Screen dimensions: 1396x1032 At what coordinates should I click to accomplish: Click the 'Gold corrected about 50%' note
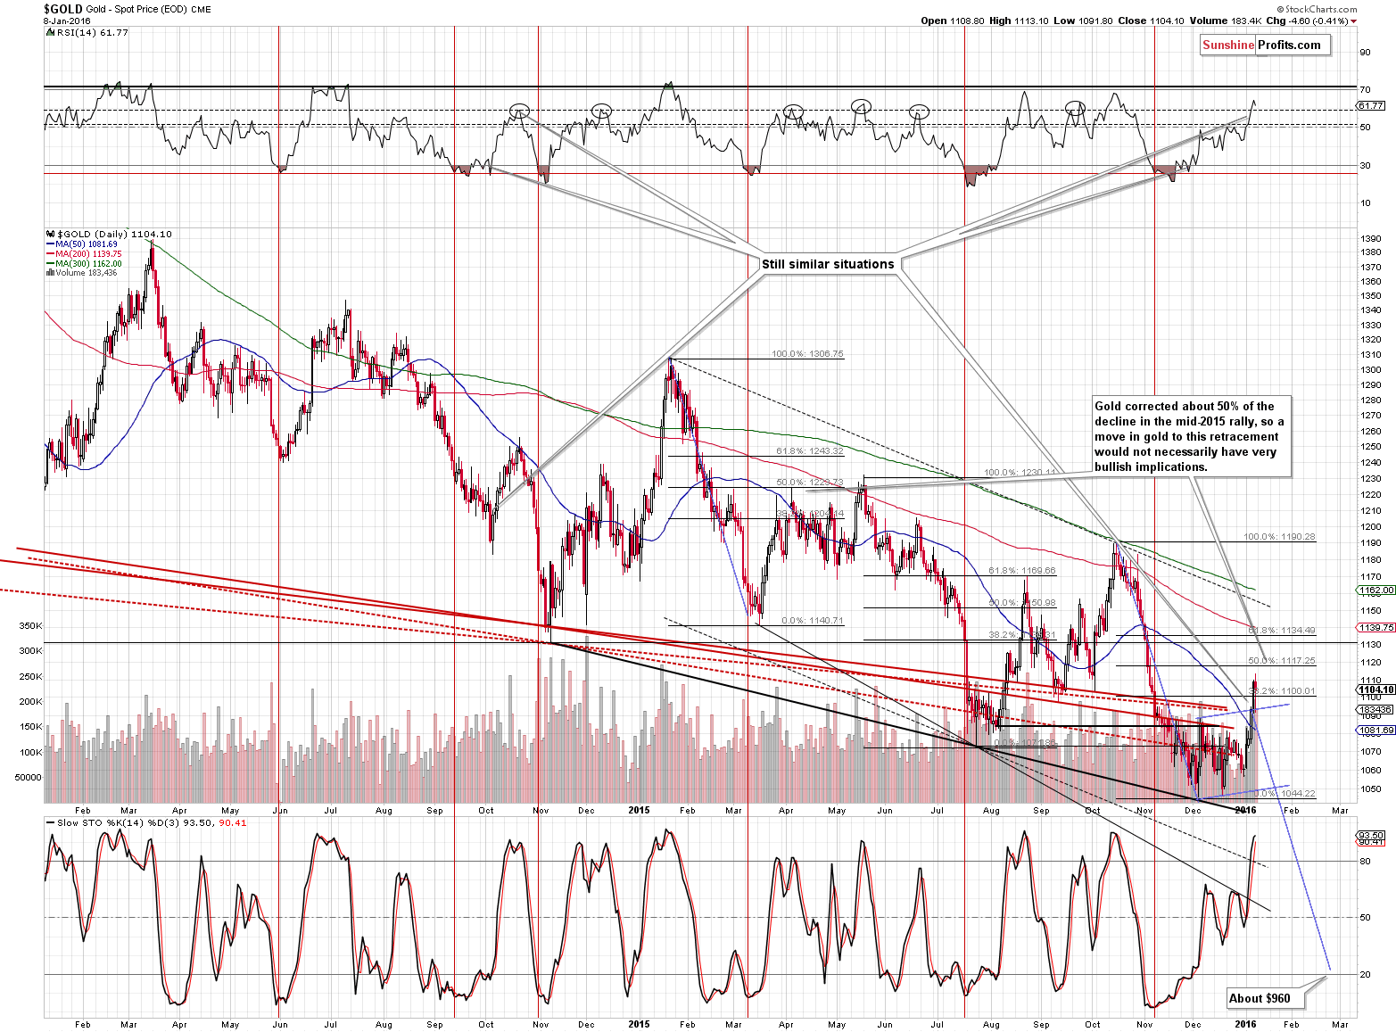pyautogui.click(x=1191, y=436)
